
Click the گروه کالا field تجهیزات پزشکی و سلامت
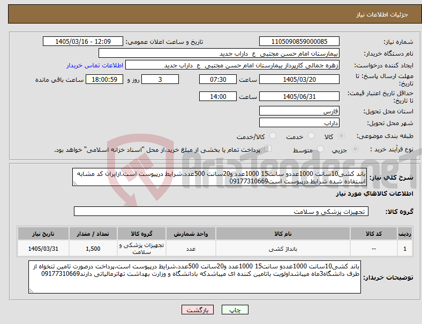221,211
